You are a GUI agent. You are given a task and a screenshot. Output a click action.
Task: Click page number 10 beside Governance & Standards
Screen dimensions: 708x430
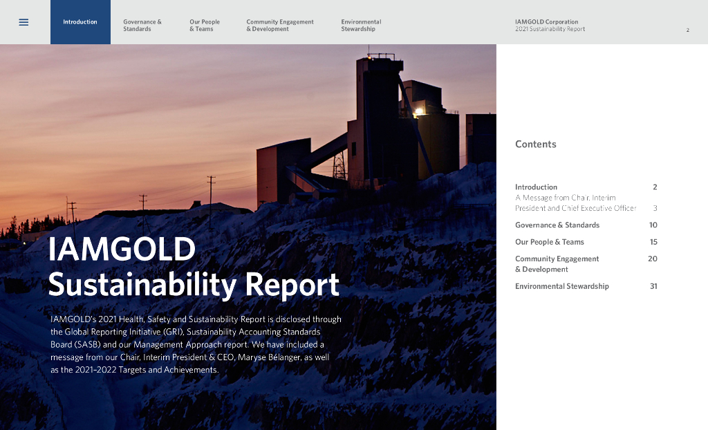tap(653, 225)
